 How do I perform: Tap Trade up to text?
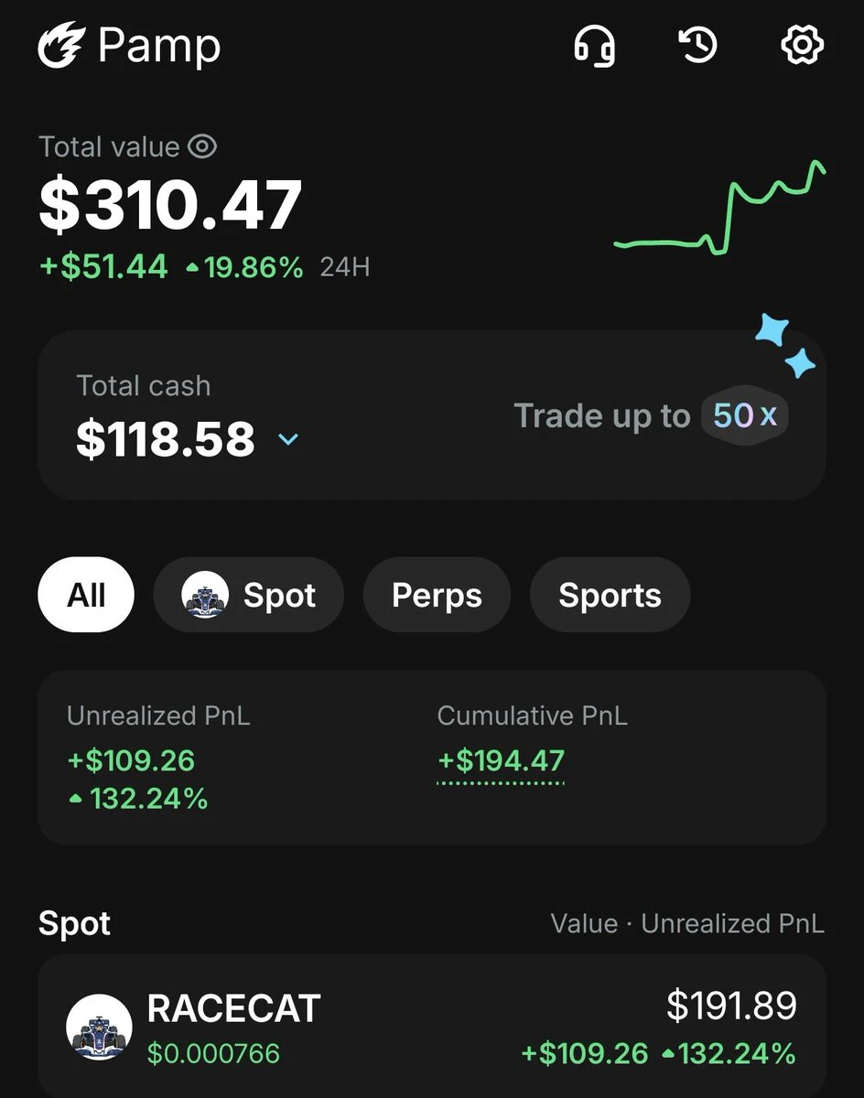[x=601, y=415]
